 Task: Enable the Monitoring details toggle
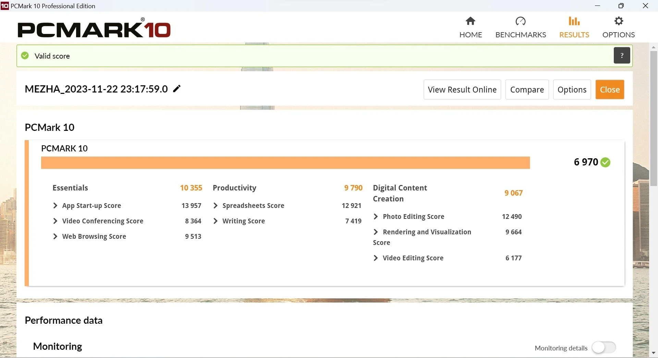point(604,348)
